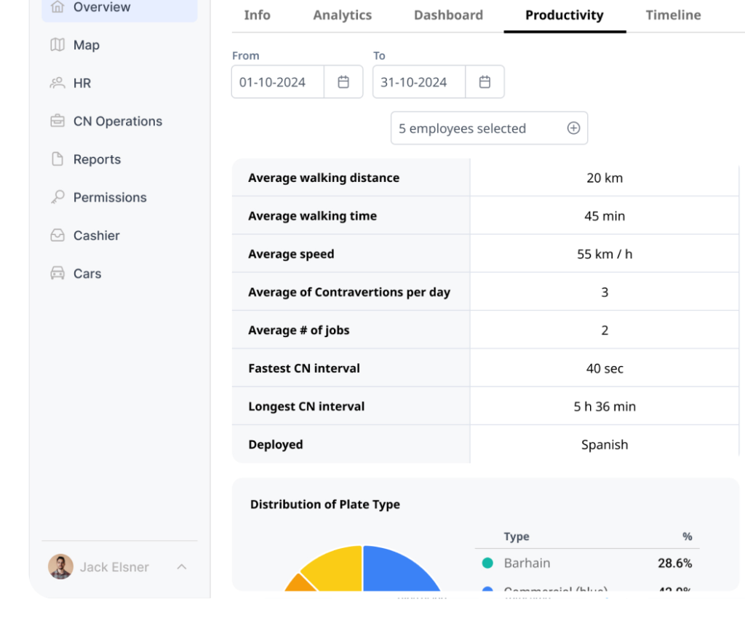The height and width of the screenshot is (626, 745).
Task: Open the Dashboard tab
Action: (448, 15)
